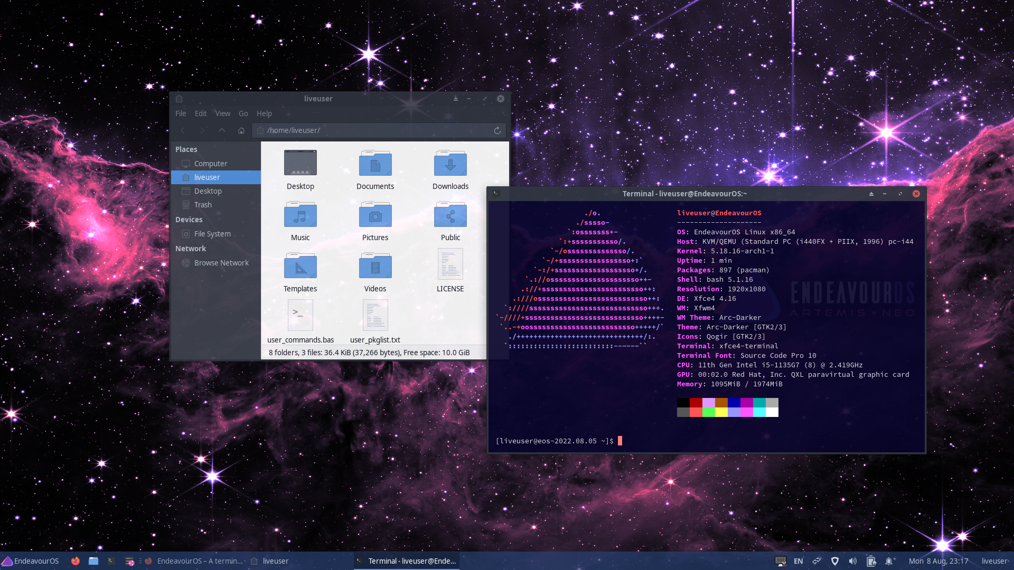The image size is (1014, 570).
Task: Click the file manager status bar text
Action: [369, 353]
